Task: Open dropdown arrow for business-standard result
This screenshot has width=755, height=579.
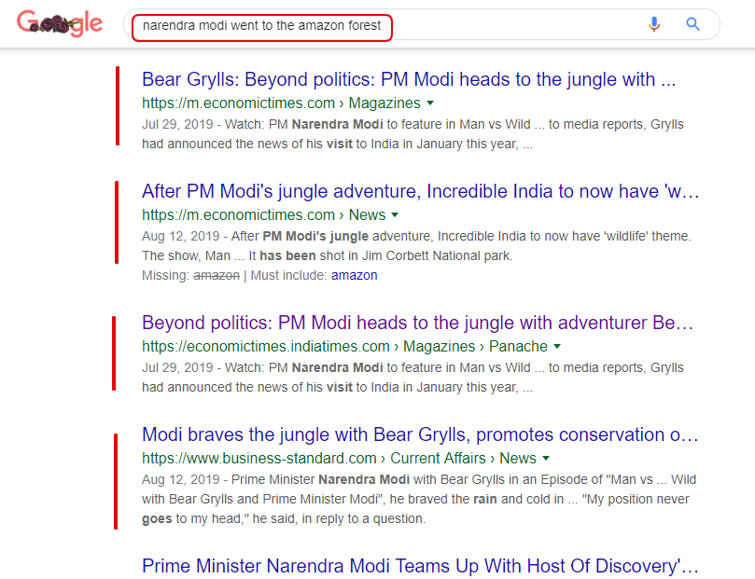Action: pyautogui.click(x=546, y=459)
